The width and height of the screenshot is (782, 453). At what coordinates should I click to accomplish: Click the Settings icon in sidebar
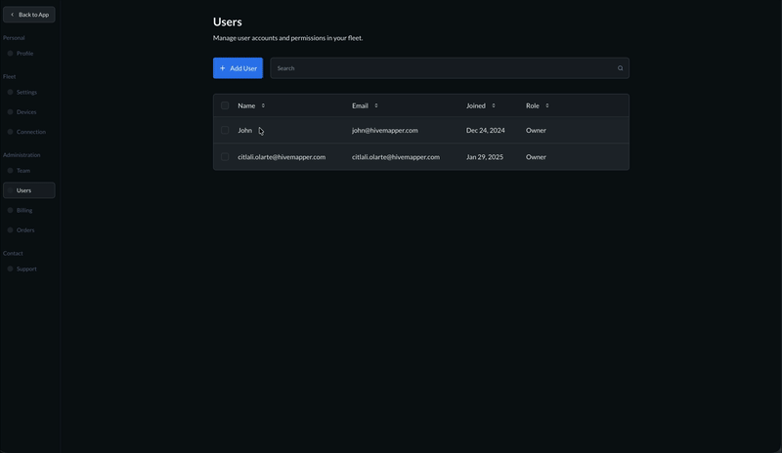(10, 93)
